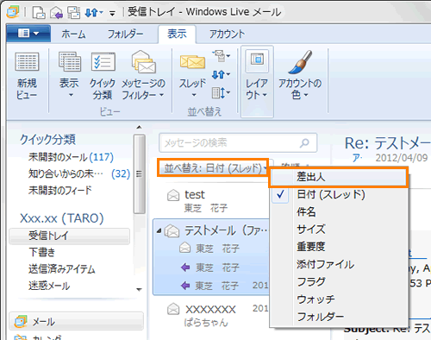This screenshot has width=431, height=340.
Task: Click the folder pane scrollbar thumb
Action: (140, 174)
